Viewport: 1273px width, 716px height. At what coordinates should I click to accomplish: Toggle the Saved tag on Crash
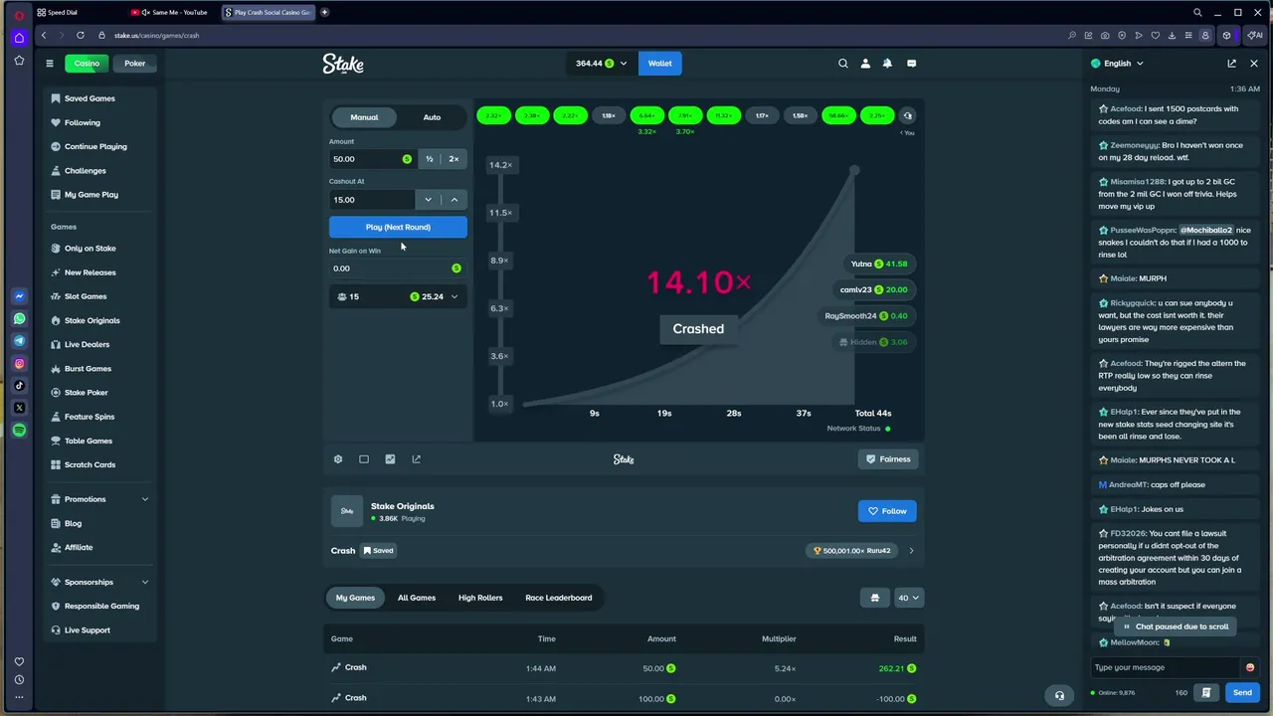coord(378,551)
